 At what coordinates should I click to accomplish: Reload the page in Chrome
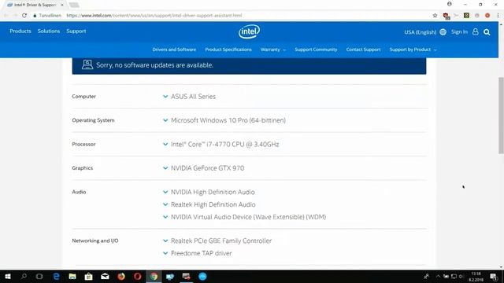(x=24, y=16)
